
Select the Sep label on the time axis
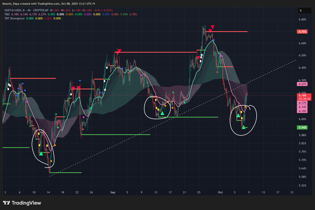point(113,192)
